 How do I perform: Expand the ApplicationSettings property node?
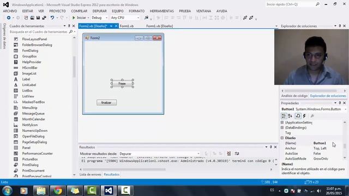click(x=282, y=122)
